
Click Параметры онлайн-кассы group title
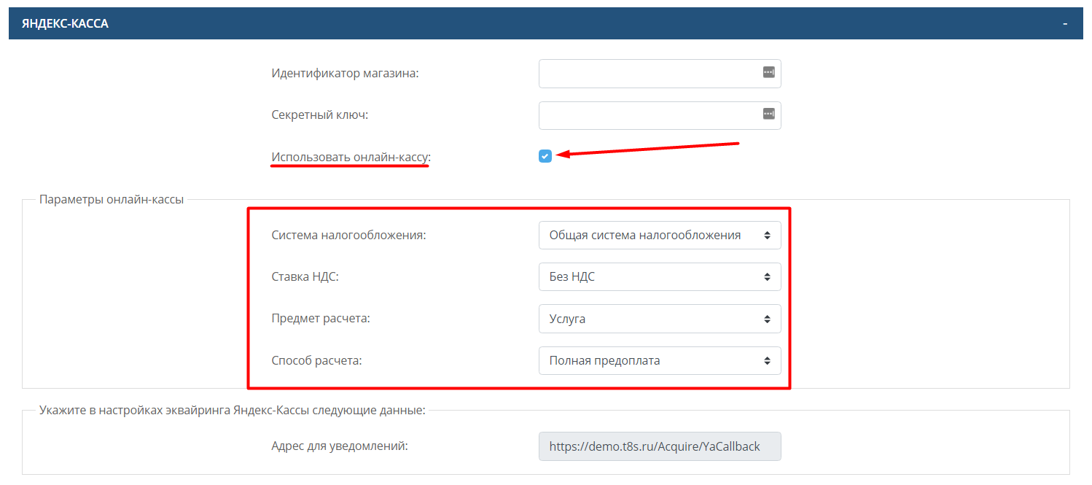click(112, 199)
